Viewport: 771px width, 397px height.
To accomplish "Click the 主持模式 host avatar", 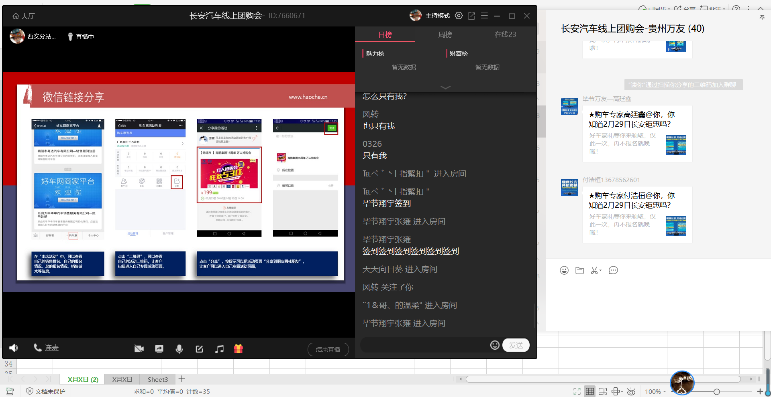I will click(415, 16).
